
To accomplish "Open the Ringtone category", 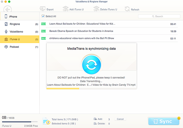I will click(x=20, y=24).
